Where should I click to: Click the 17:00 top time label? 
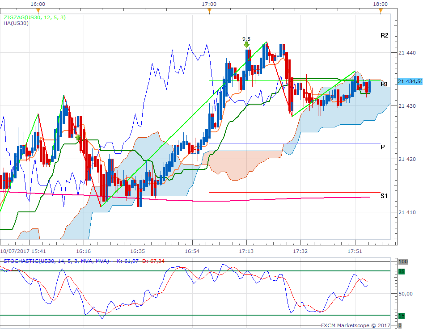[209, 4]
